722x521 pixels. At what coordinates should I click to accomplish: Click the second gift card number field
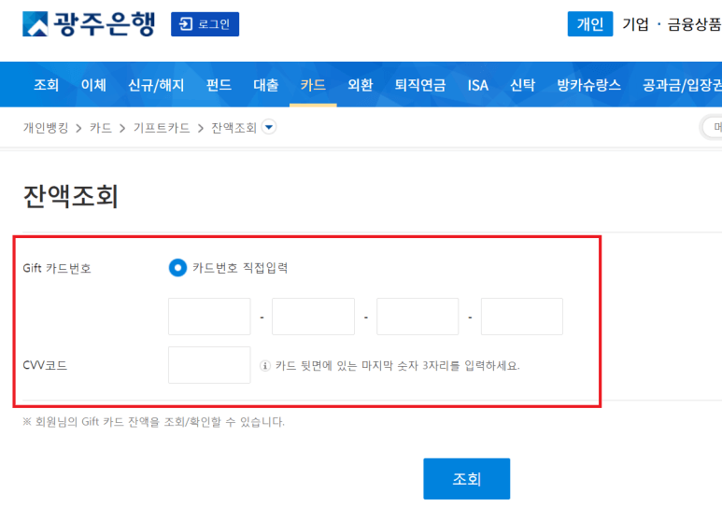coord(314,317)
